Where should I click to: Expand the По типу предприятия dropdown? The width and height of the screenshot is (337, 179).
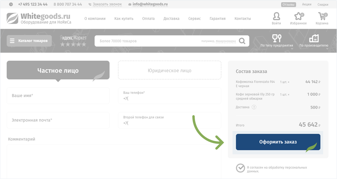pyautogui.click(x=276, y=41)
